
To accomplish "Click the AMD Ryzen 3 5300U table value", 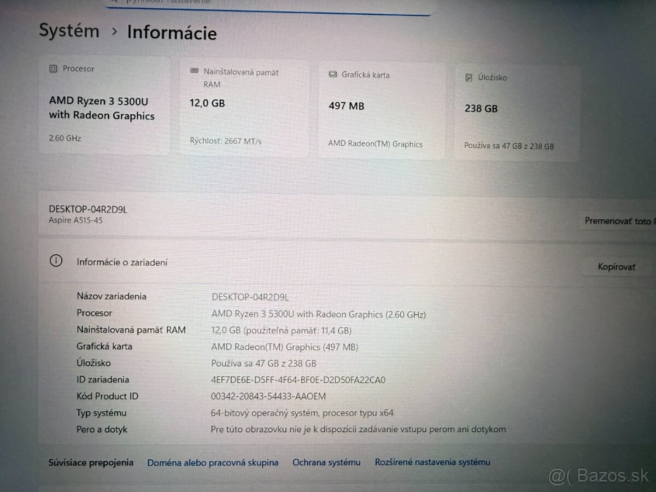I will pos(319,314).
